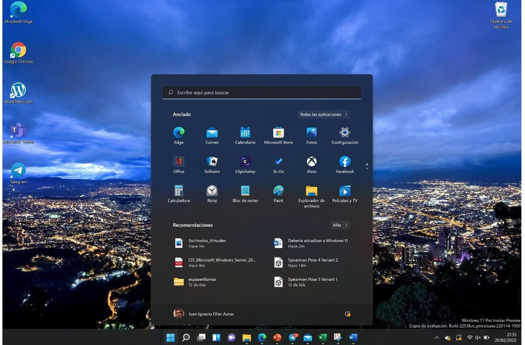Open Widgets panel from taskbar

click(216, 337)
